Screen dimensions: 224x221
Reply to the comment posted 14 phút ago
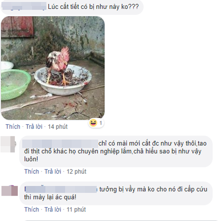(x=34, y=127)
